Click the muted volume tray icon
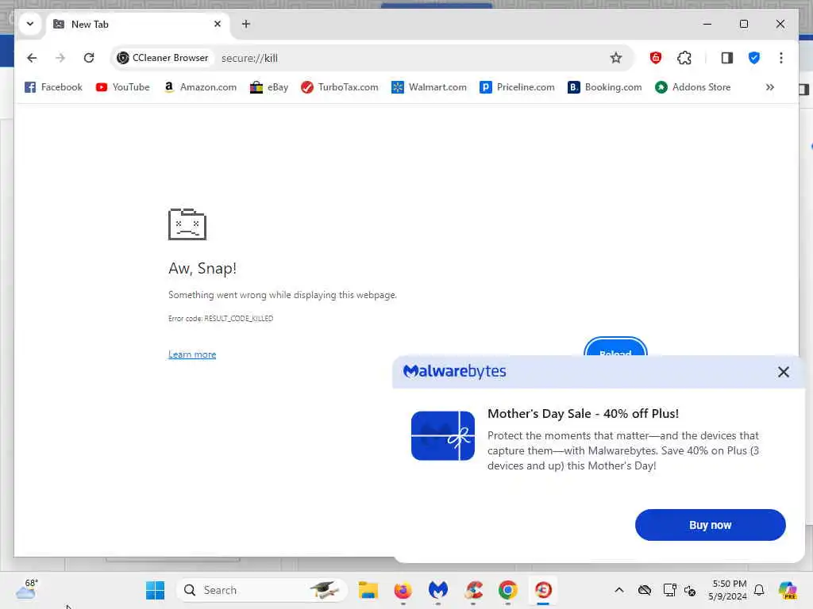The width and height of the screenshot is (813, 609). tap(690, 590)
